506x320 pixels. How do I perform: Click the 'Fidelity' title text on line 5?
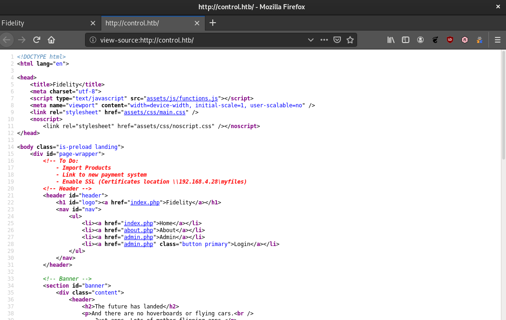[x=66, y=85]
